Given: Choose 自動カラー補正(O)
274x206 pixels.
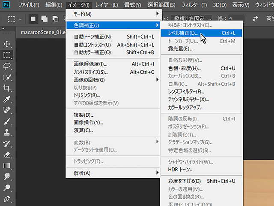Looking at the screenshot, I should tap(113, 52).
